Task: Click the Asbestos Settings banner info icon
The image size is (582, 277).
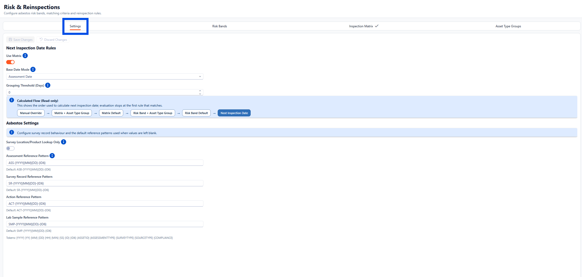Action: tap(12, 133)
